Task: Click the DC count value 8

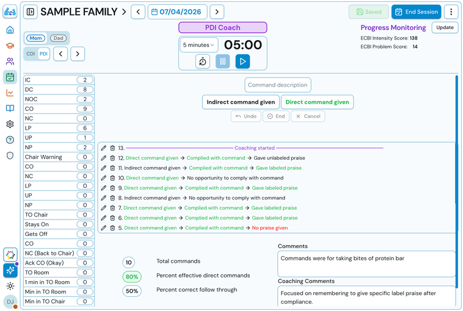Action: click(85, 90)
